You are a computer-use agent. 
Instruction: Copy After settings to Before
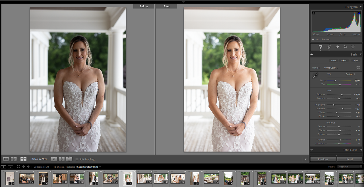point(61,159)
